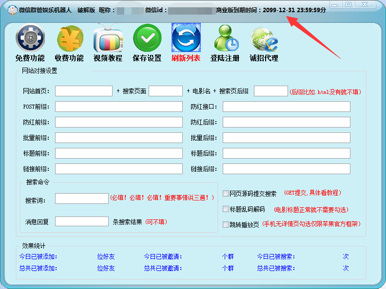Click the 防红后缀 text field
Screen dimensions: 386x289
click(x=287, y=122)
